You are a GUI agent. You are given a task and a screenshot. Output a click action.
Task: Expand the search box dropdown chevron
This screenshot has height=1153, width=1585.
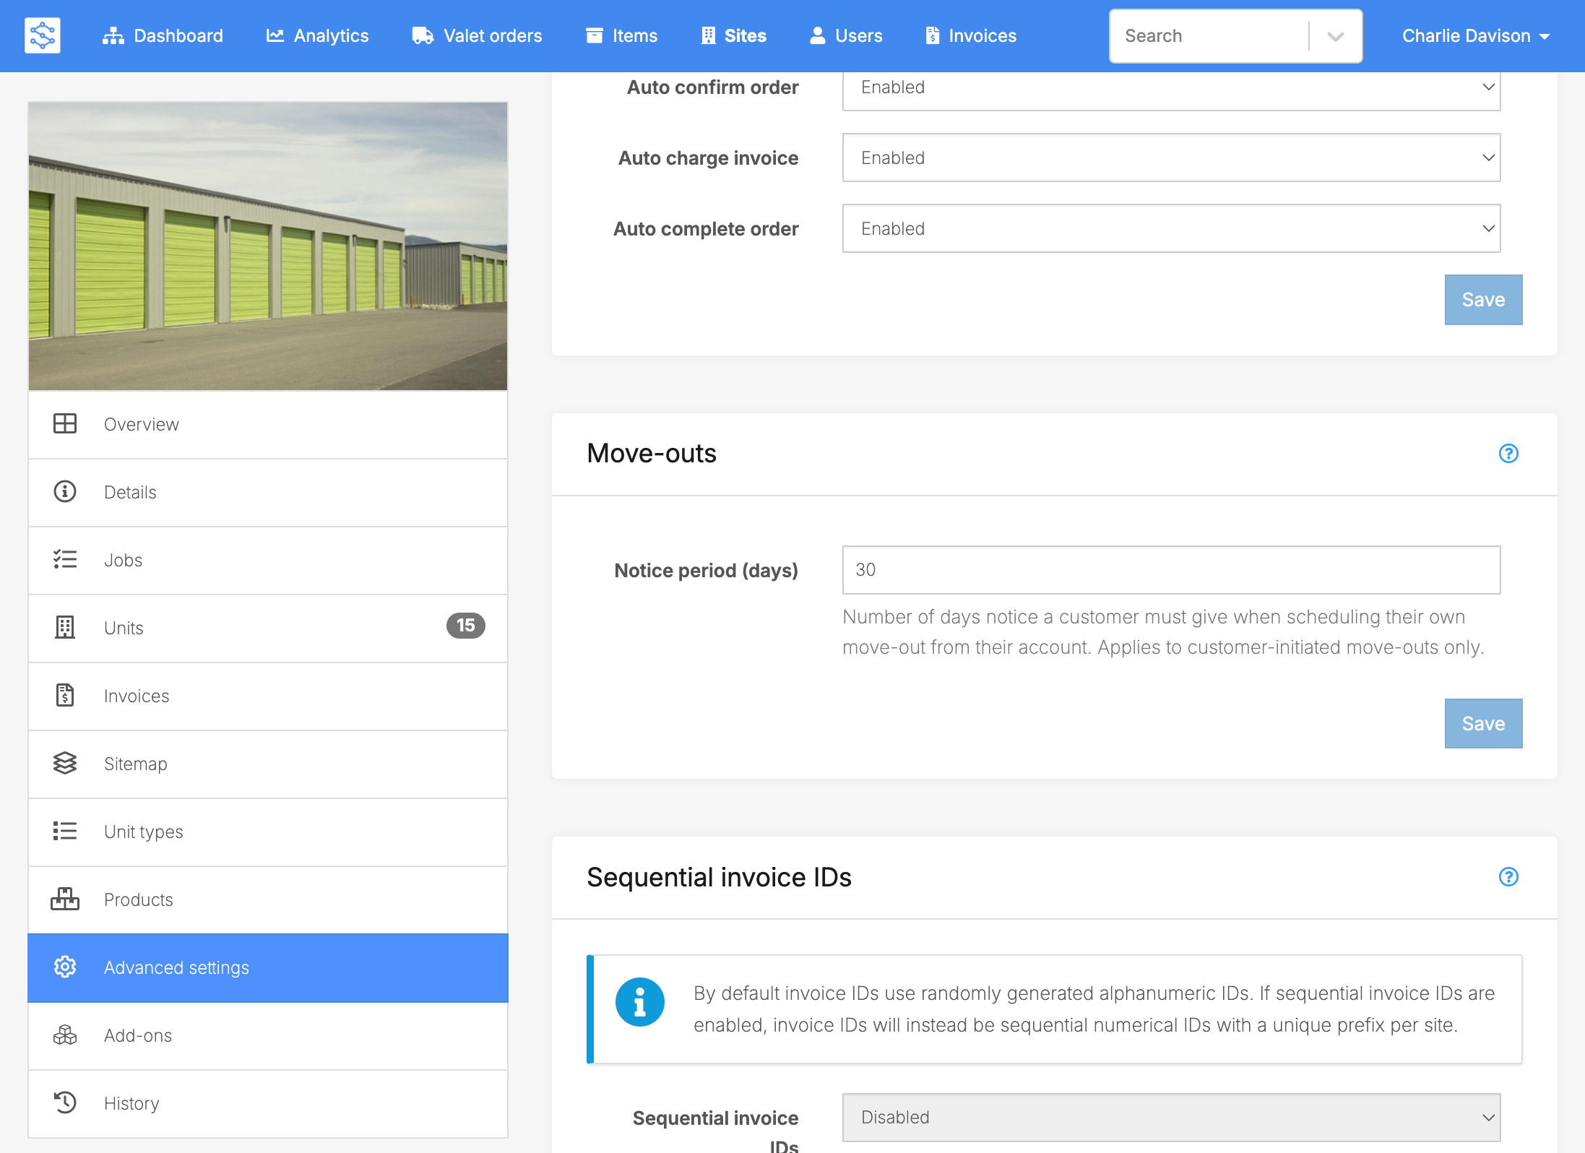point(1335,36)
